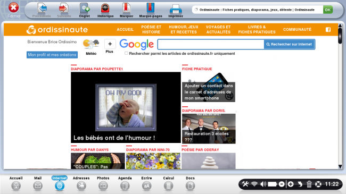346x194 pixels.
Task: Open the Photos camera icon
Action: coord(103,186)
